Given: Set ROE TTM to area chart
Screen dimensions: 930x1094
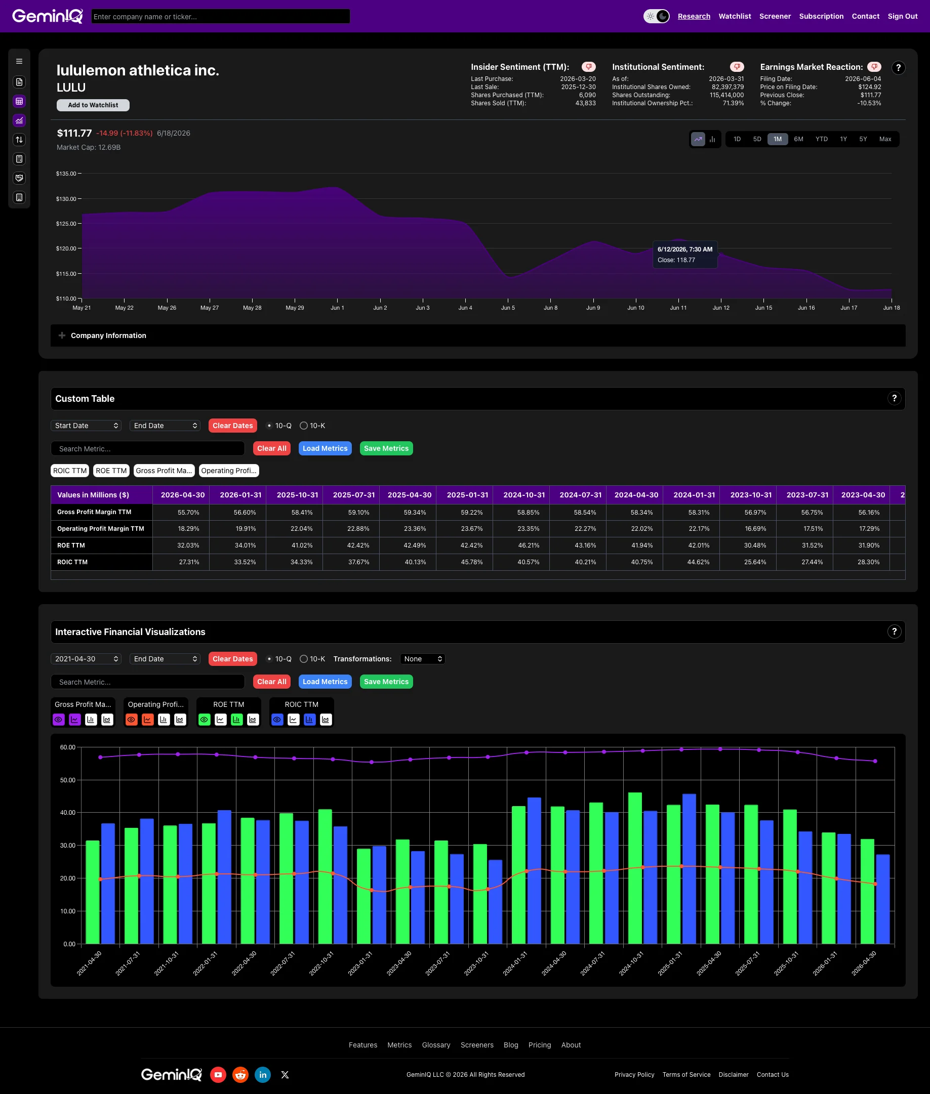Looking at the screenshot, I should pos(253,720).
